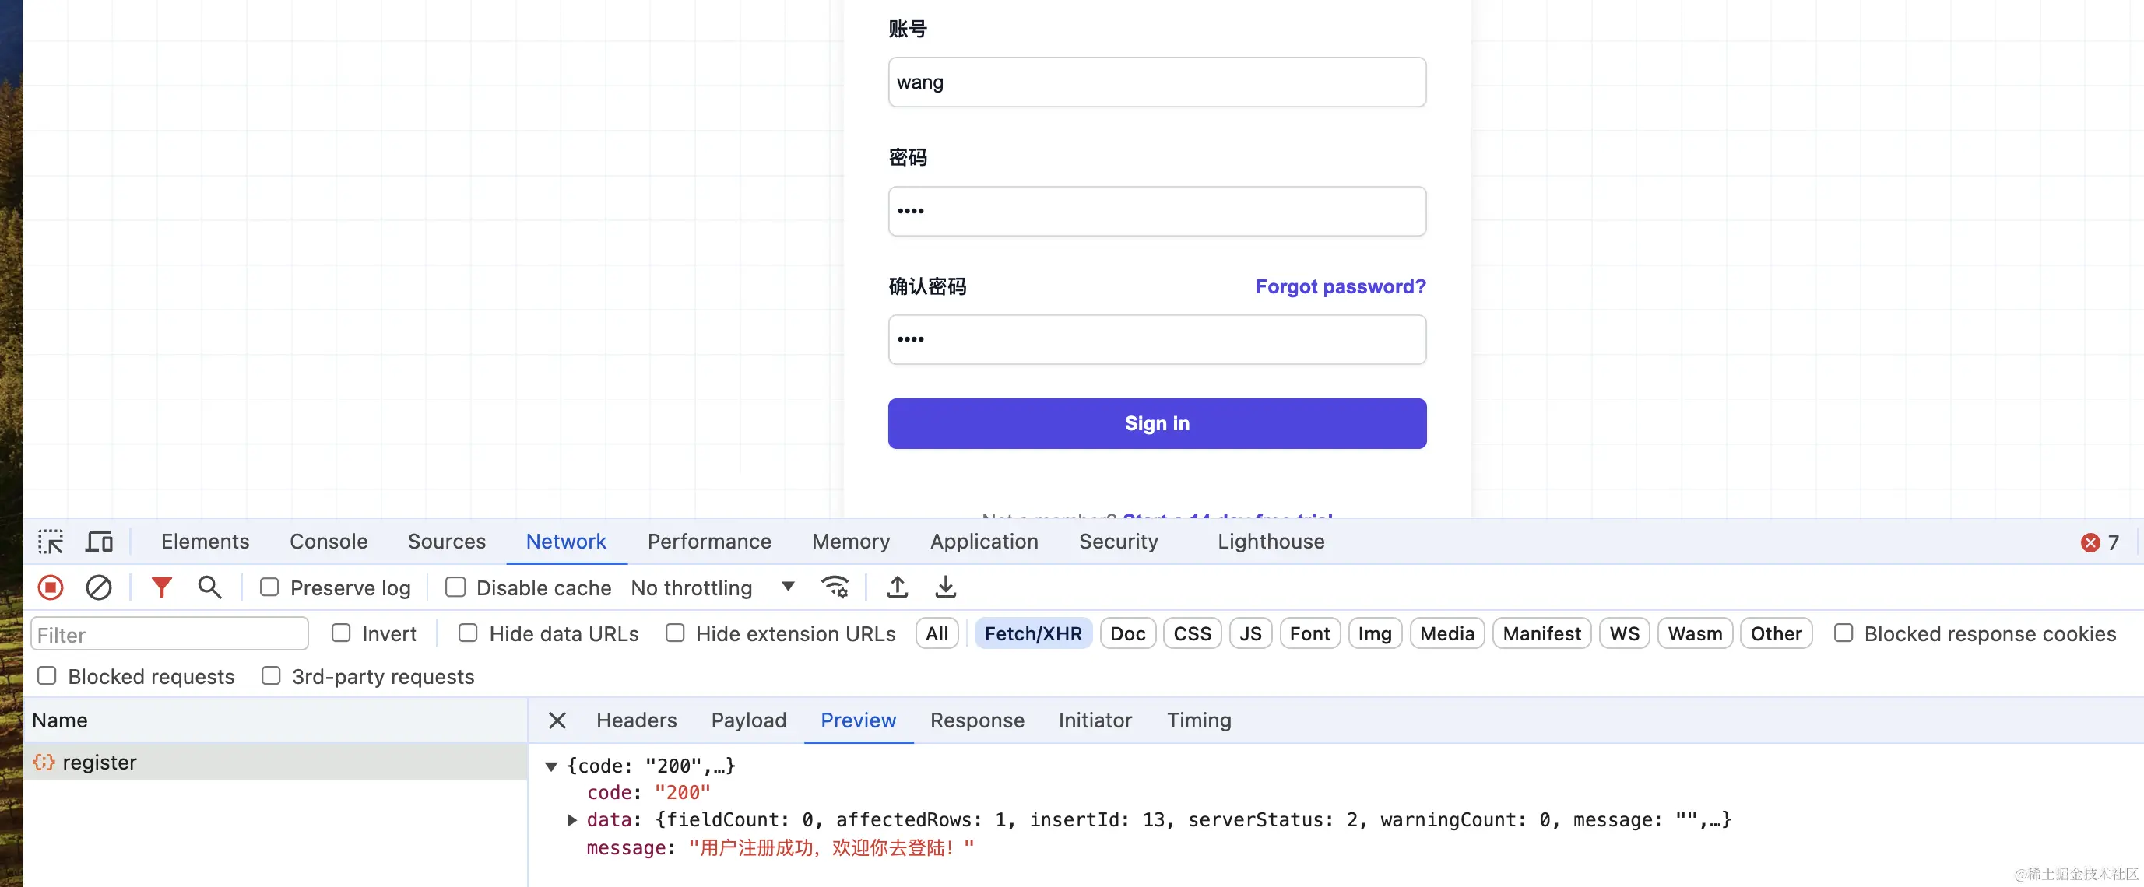
Task: Open the Response tab of request
Action: pyautogui.click(x=977, y=720)
